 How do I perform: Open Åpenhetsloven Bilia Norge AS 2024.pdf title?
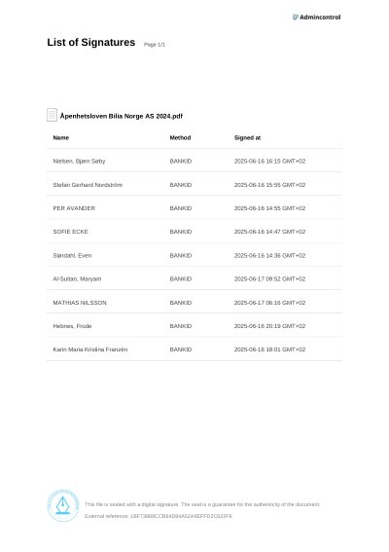coord(122,116)
